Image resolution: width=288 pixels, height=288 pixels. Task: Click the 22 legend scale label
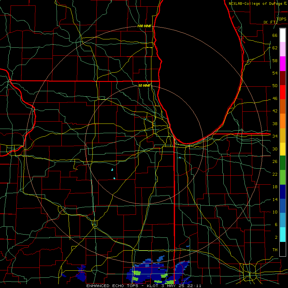275,174
